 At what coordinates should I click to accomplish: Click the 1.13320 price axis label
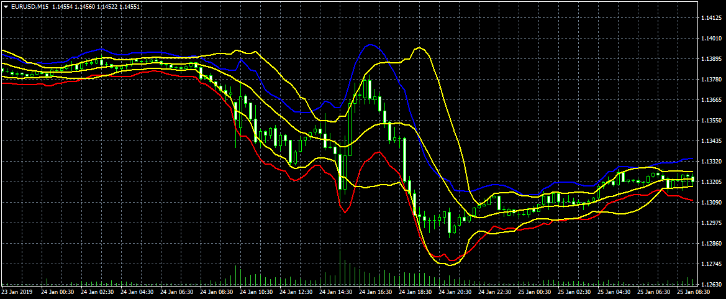(712, 162)
